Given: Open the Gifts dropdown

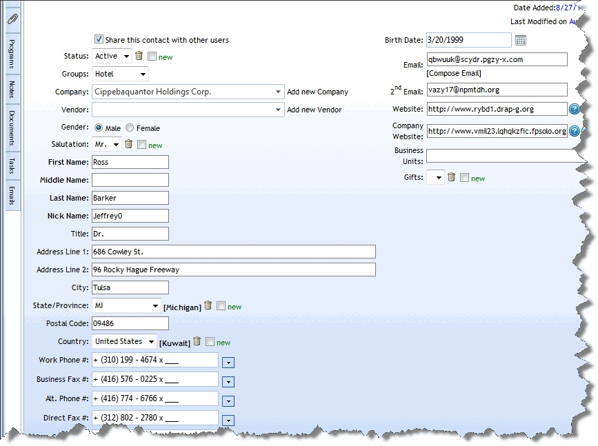Looking at the screenshot, I should pyautogui.click(x=435, y=177).
